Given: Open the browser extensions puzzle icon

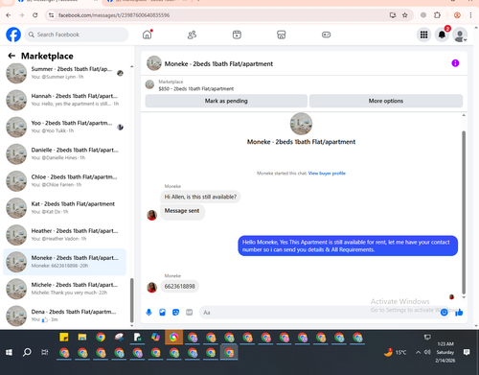Looking at the screenshot, I should click(437, 15).
